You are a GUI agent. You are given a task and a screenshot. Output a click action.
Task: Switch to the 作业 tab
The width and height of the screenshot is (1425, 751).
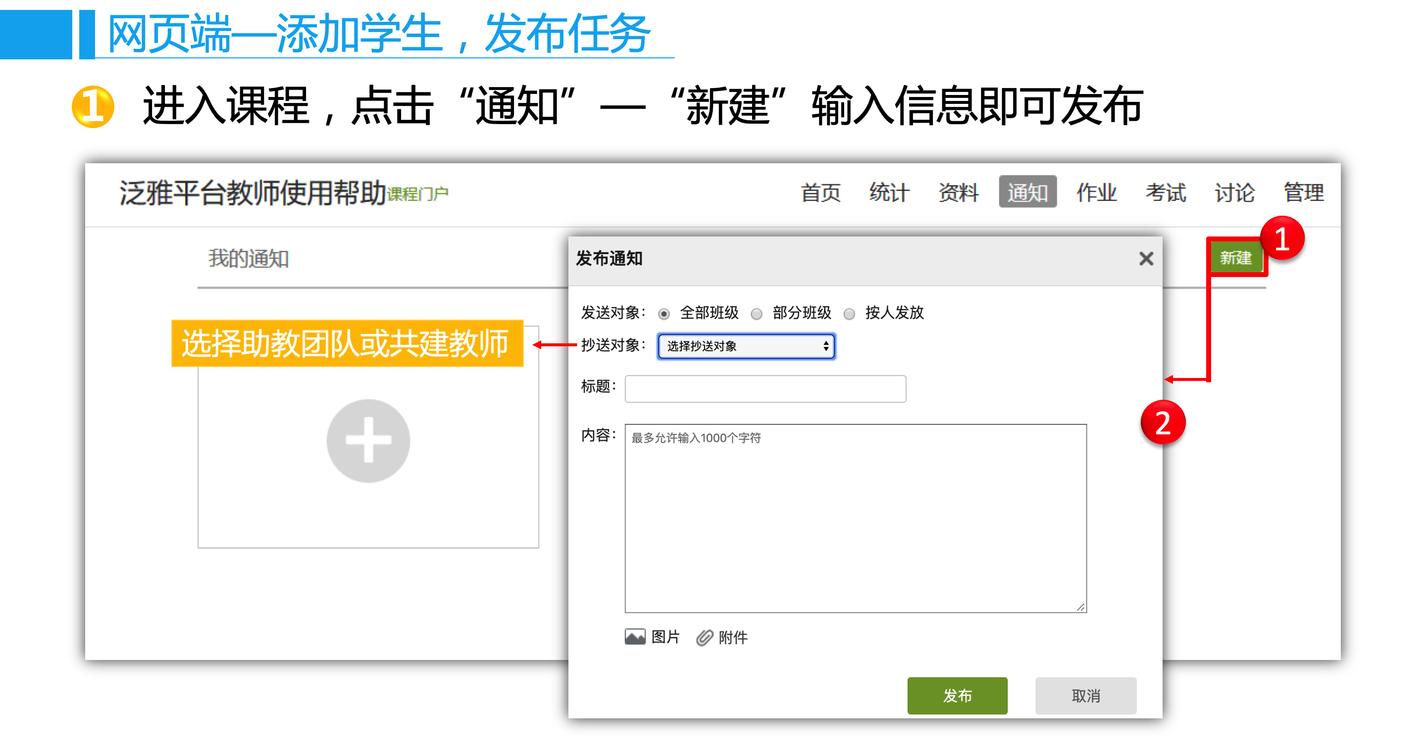[1096, 192]
